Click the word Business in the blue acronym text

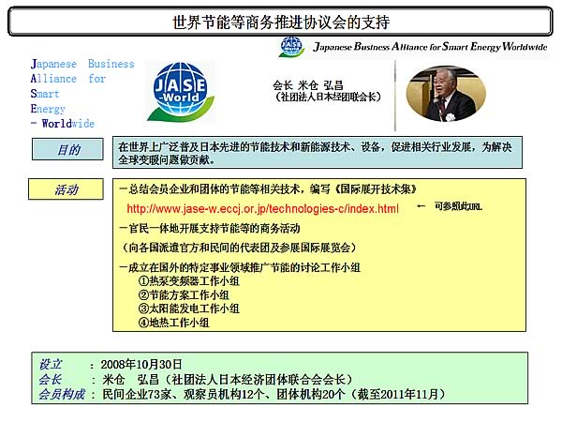click(x=111, y=64)
